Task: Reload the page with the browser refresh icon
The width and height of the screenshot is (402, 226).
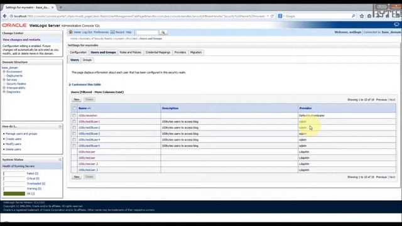Action: (272, 16)
